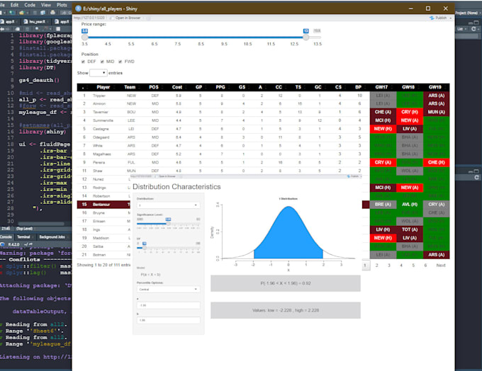Click the refresh icon in RStudio environment pane

coord(473,28)
